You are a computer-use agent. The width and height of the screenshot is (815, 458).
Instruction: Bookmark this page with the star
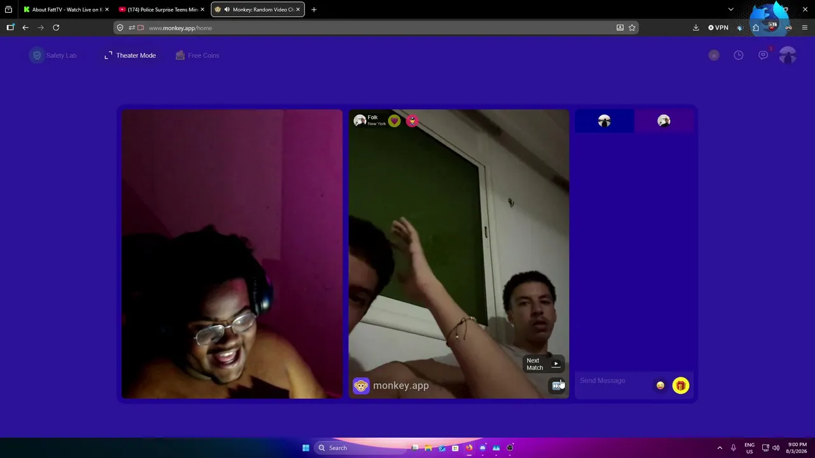632,28
